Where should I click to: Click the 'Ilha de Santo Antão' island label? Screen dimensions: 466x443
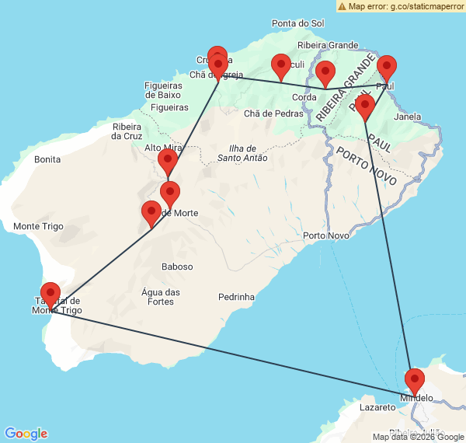(x=242, y=153)
